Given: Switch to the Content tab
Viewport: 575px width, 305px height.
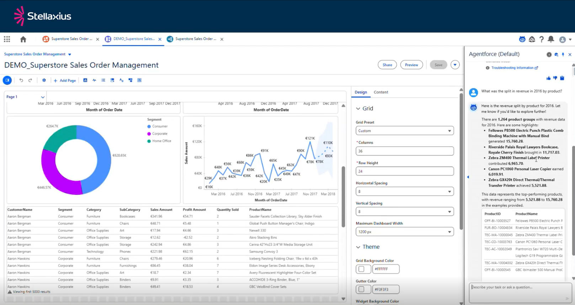Looking at the screenshot, I should [x=380, y=92].
